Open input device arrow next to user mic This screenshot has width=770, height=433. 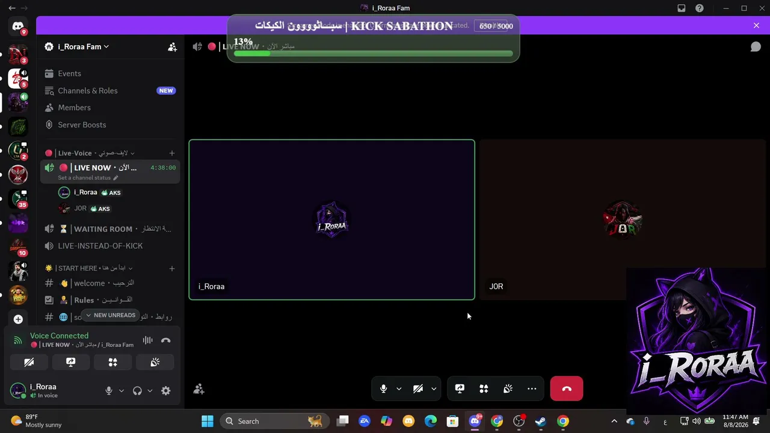click(x=121, y=391)
